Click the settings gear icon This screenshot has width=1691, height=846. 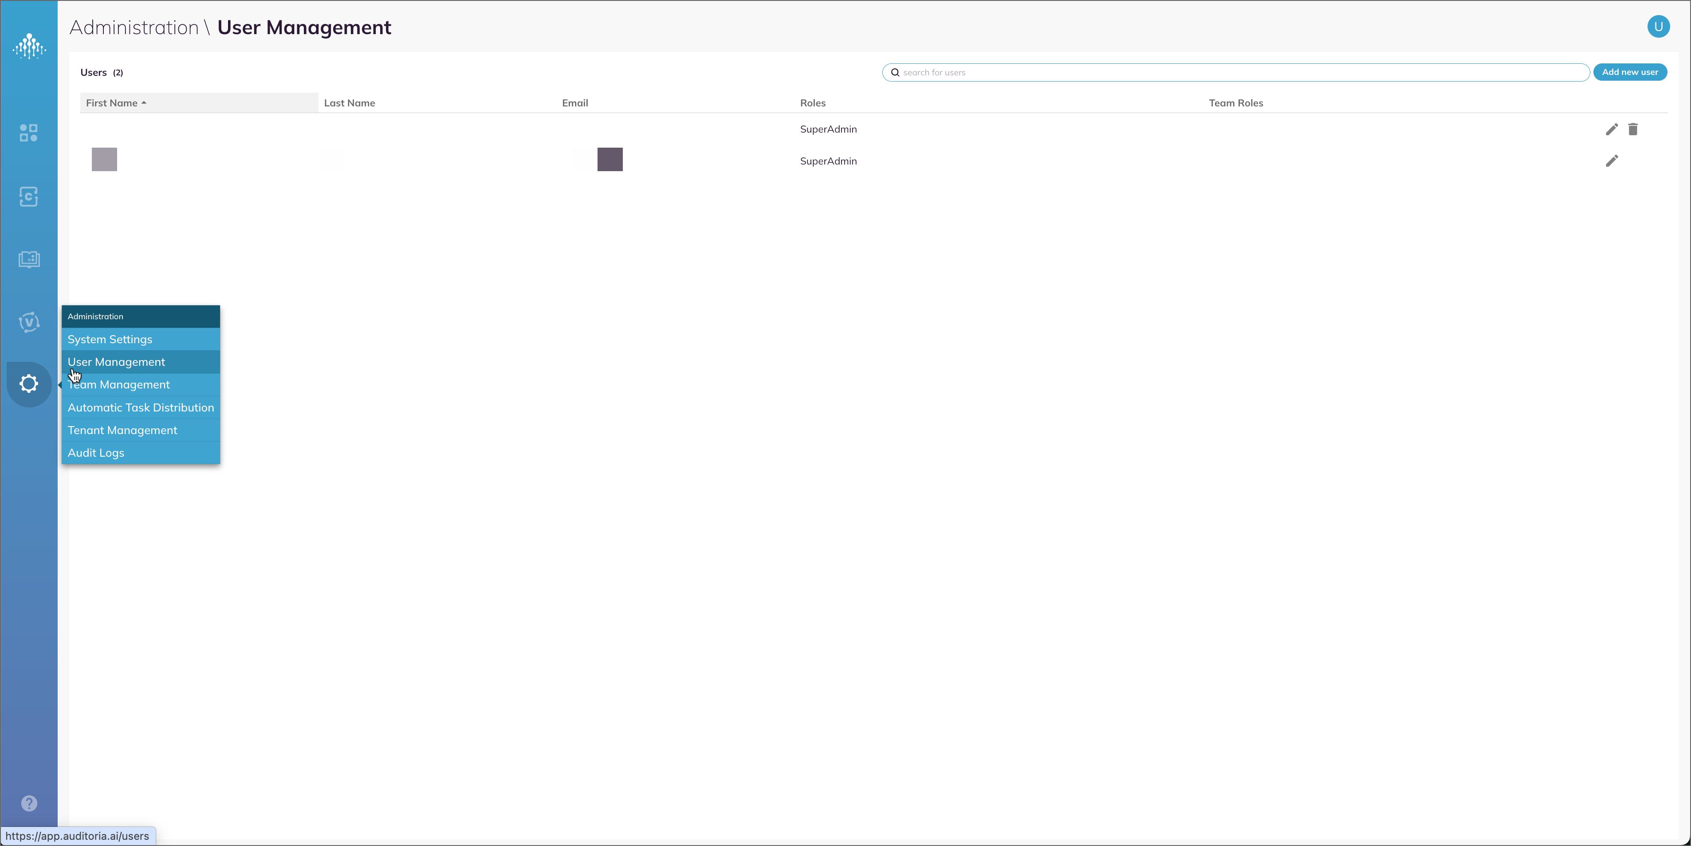click(28, 384)
